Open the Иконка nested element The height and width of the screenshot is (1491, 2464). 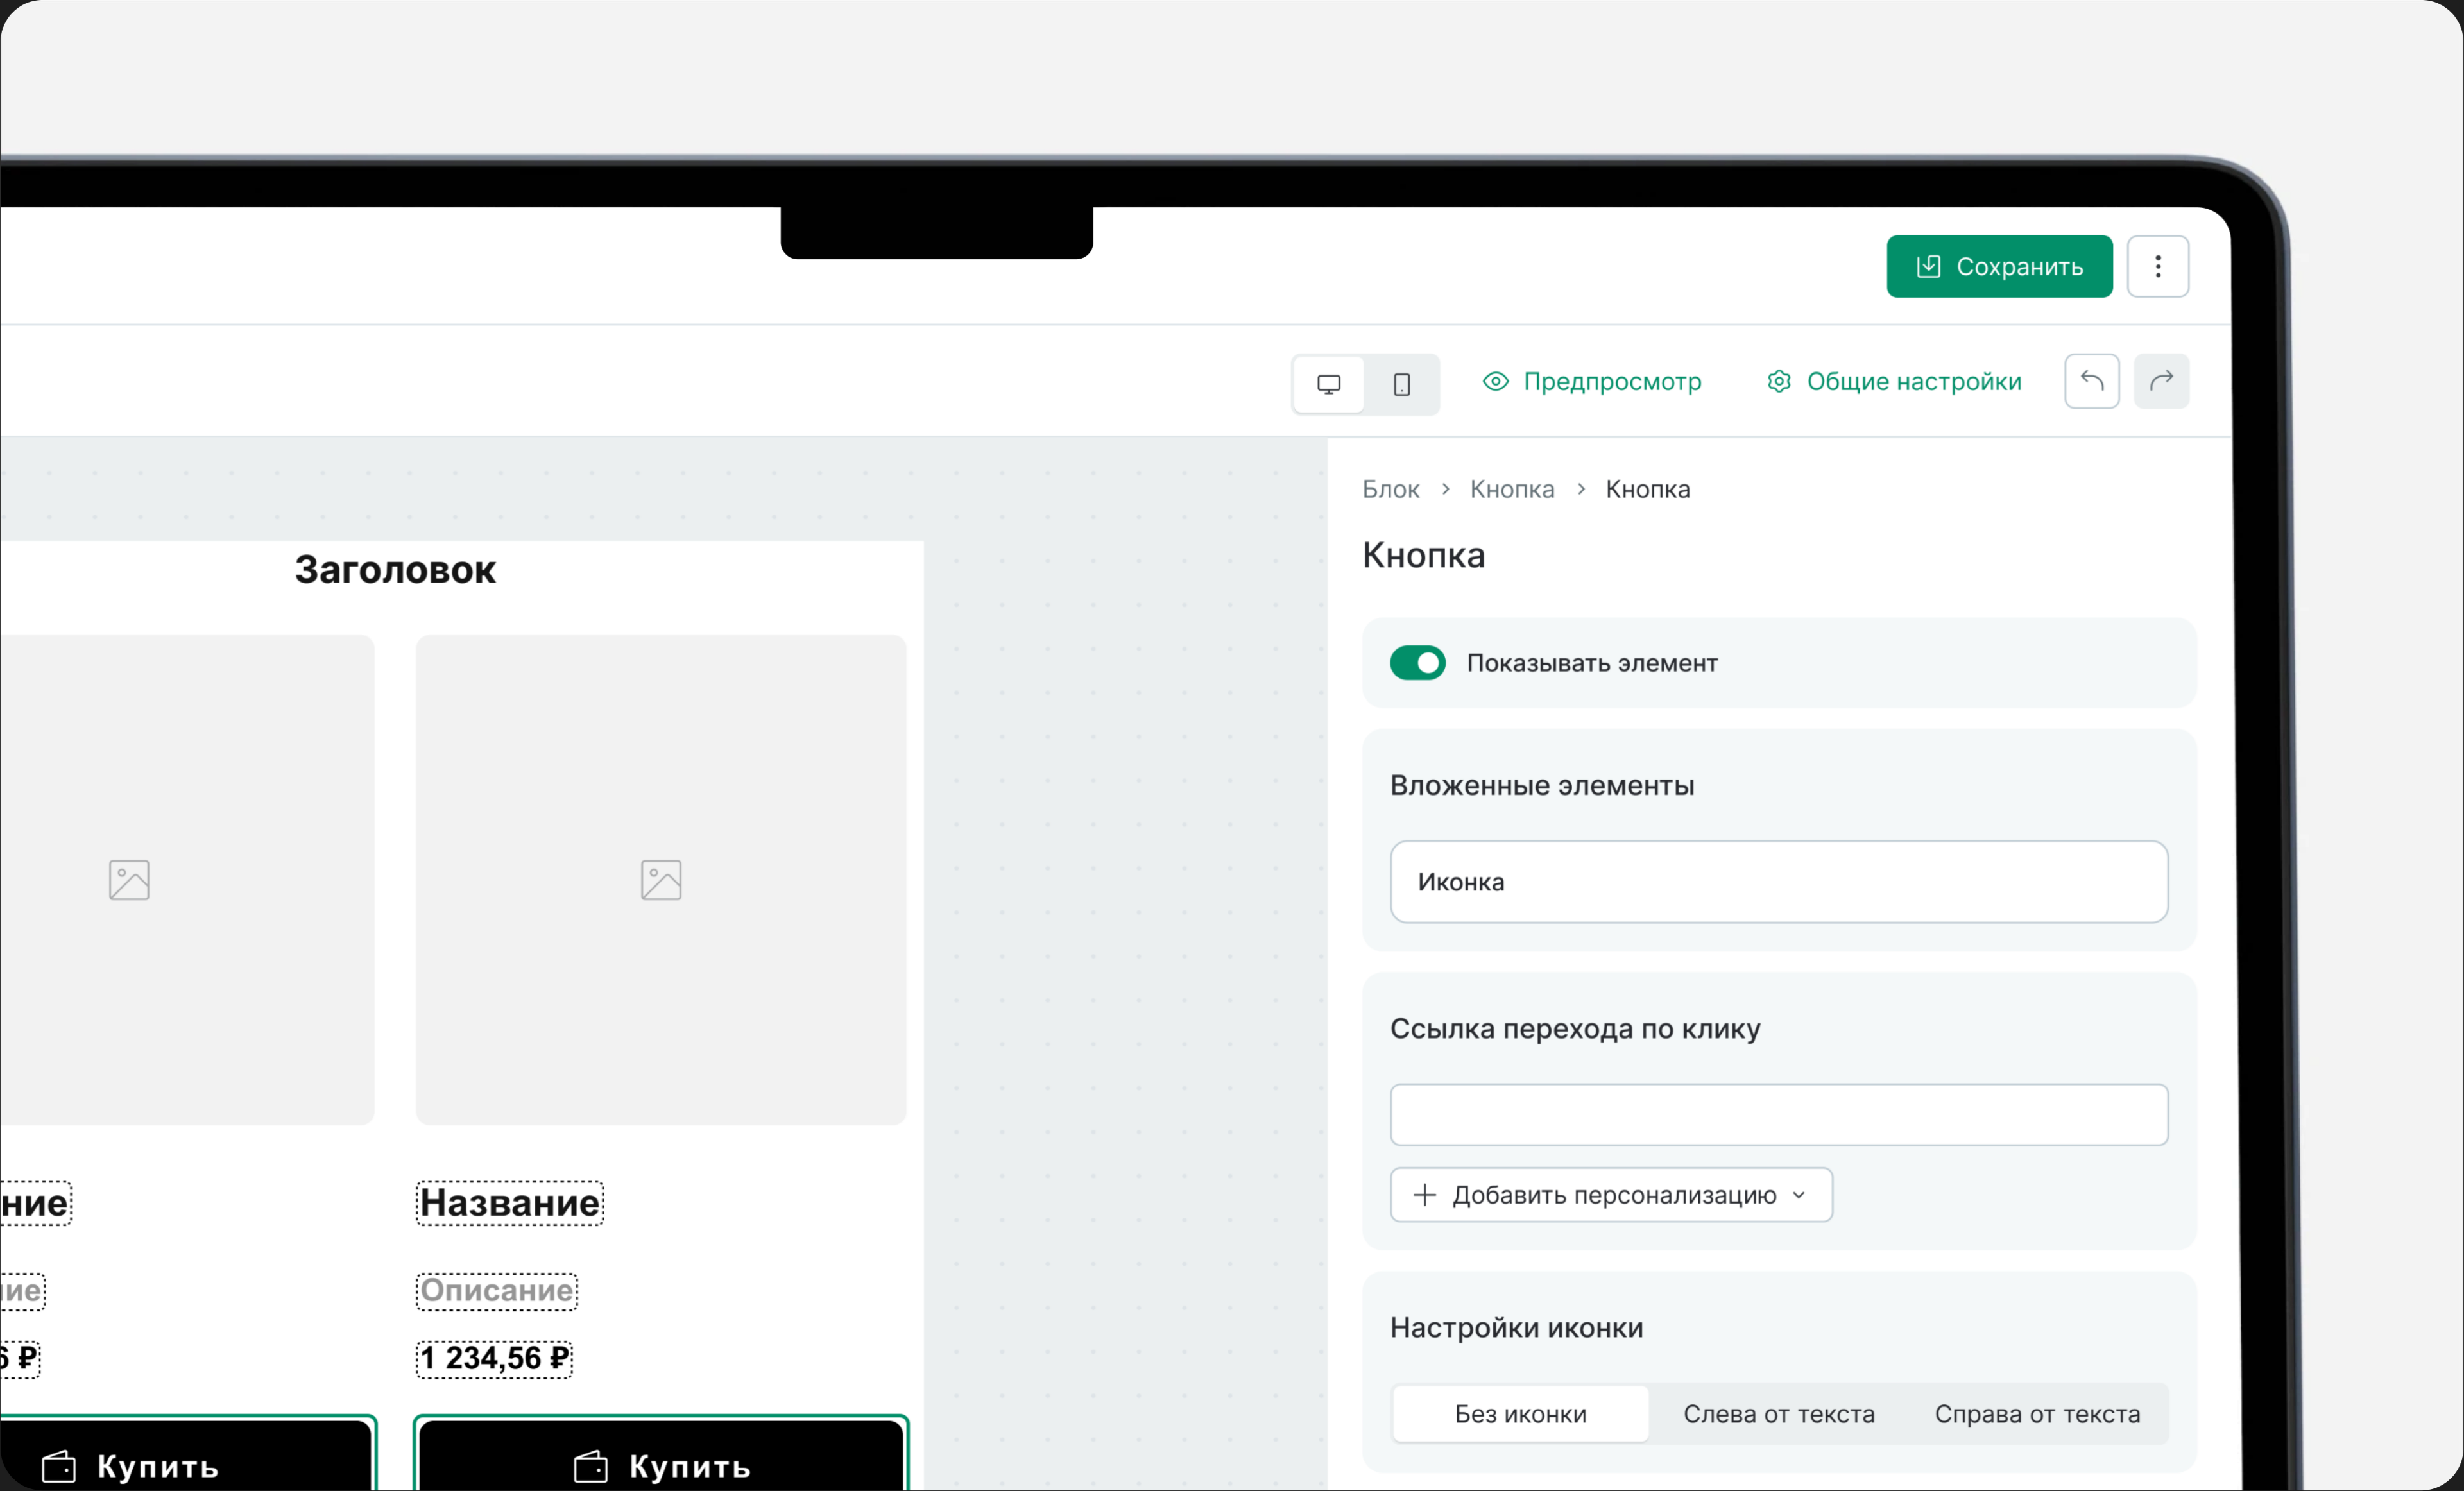tap(1779, 882)
